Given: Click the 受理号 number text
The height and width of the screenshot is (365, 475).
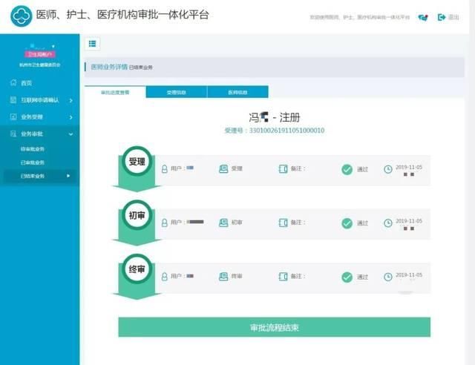Looking at the screenshot, I should (x=275, y=131).
